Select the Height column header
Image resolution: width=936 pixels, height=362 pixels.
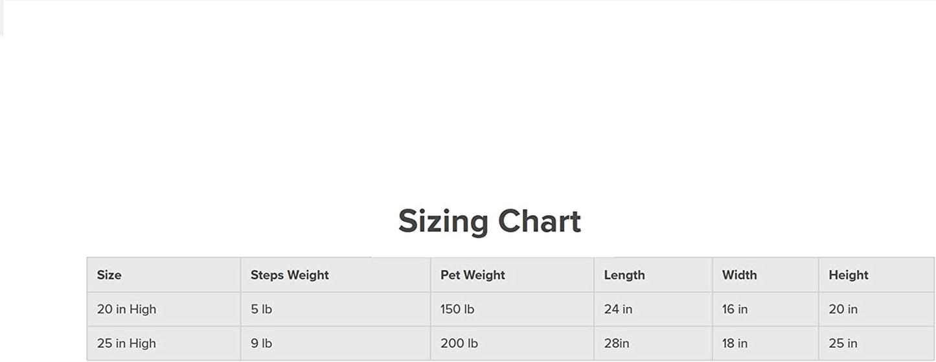tap(848, 275)
